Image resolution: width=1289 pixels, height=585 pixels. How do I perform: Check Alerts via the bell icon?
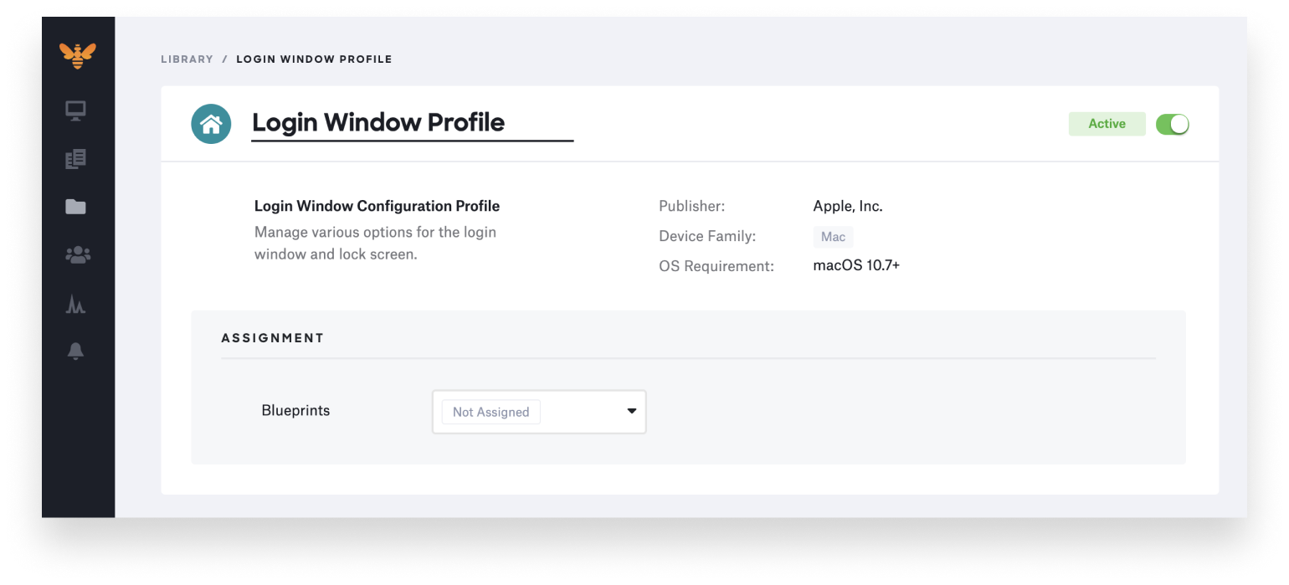75,351
